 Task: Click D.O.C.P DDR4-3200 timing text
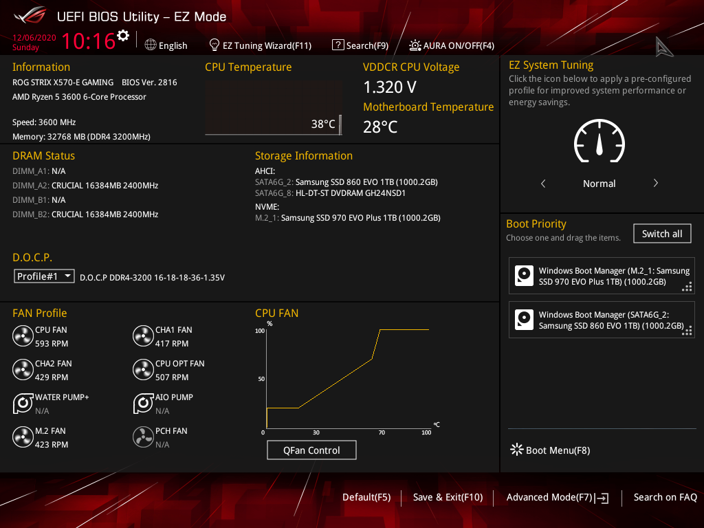coord(152,278)
